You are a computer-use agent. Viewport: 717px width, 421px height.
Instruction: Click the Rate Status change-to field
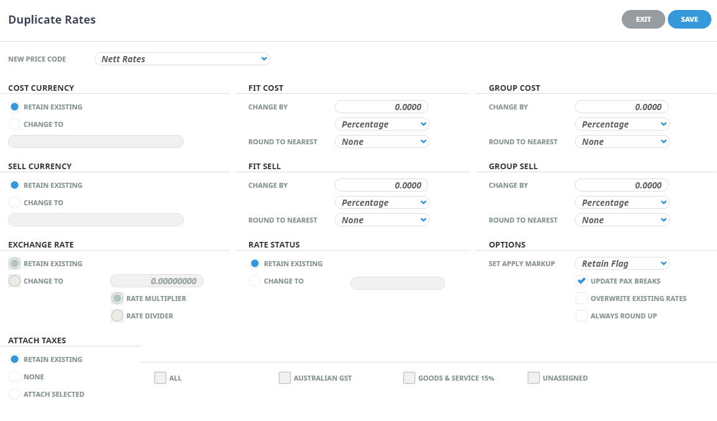pyautogui.click(x=397, y=283)
